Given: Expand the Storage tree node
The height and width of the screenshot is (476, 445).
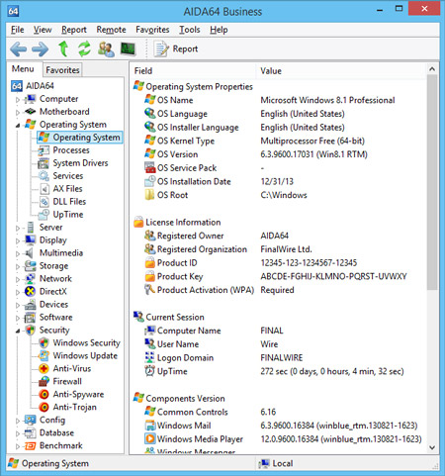Looking at the screenshot, I should [x=18, y=266].
